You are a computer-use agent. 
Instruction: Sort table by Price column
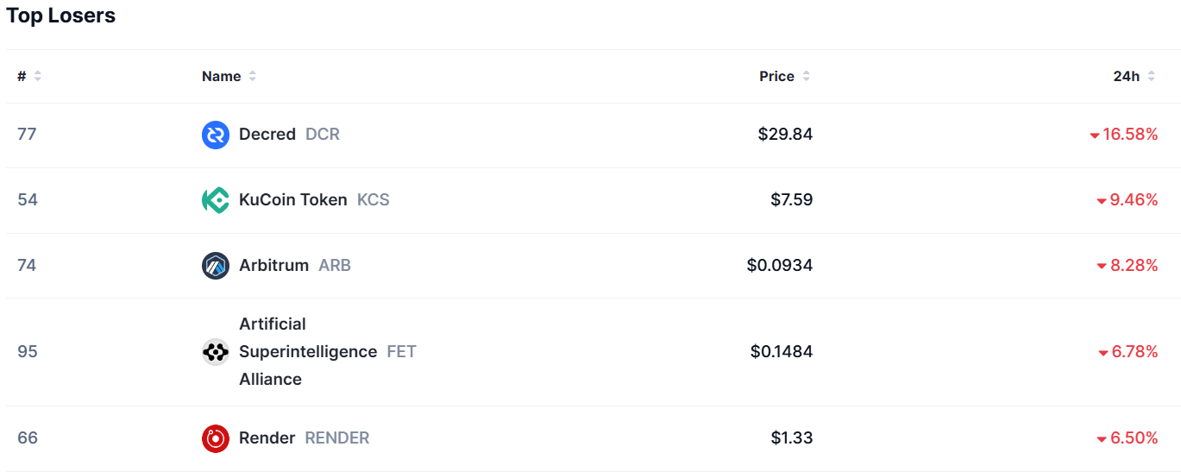pyautogui.click(x=784, y=77)
